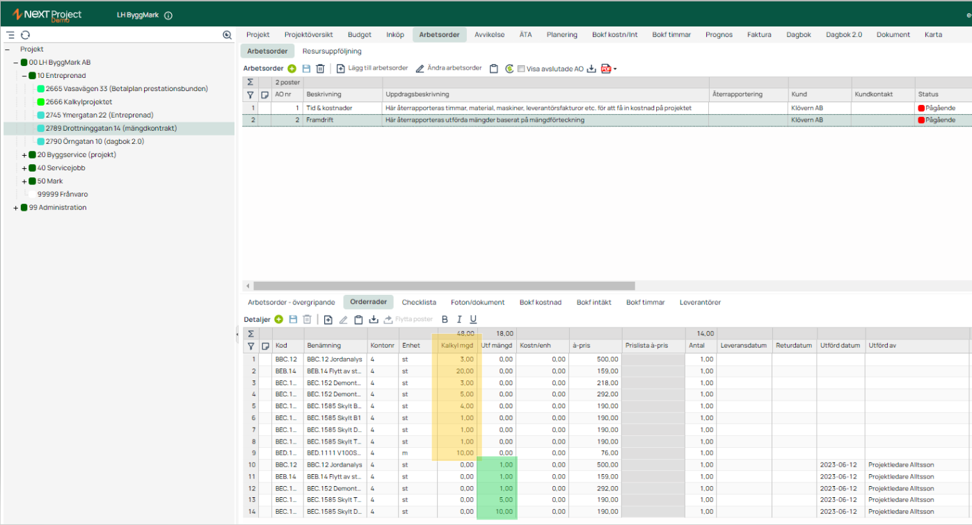Download Arbetsorder list with download icon
Viewport: 972px width, 525px height.
592,69
